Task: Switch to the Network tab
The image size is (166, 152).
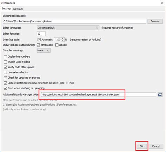Action: (x=18, y=9)
